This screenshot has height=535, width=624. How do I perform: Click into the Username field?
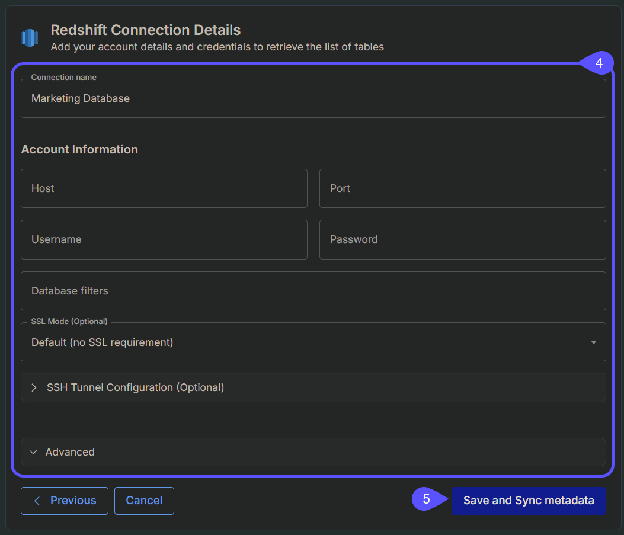click(x=164, y=239)
